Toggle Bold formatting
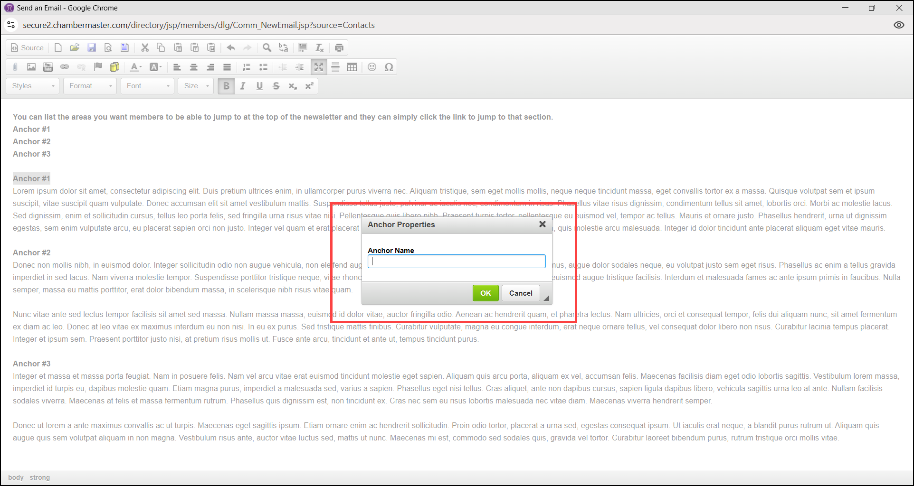The height and width of the screenshot is (486, 914). (x=226, y=86)
